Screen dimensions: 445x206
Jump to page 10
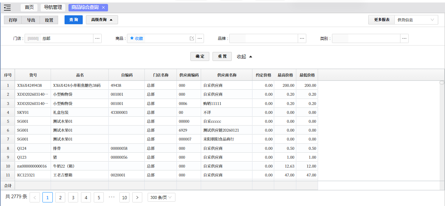click(124, 197)
